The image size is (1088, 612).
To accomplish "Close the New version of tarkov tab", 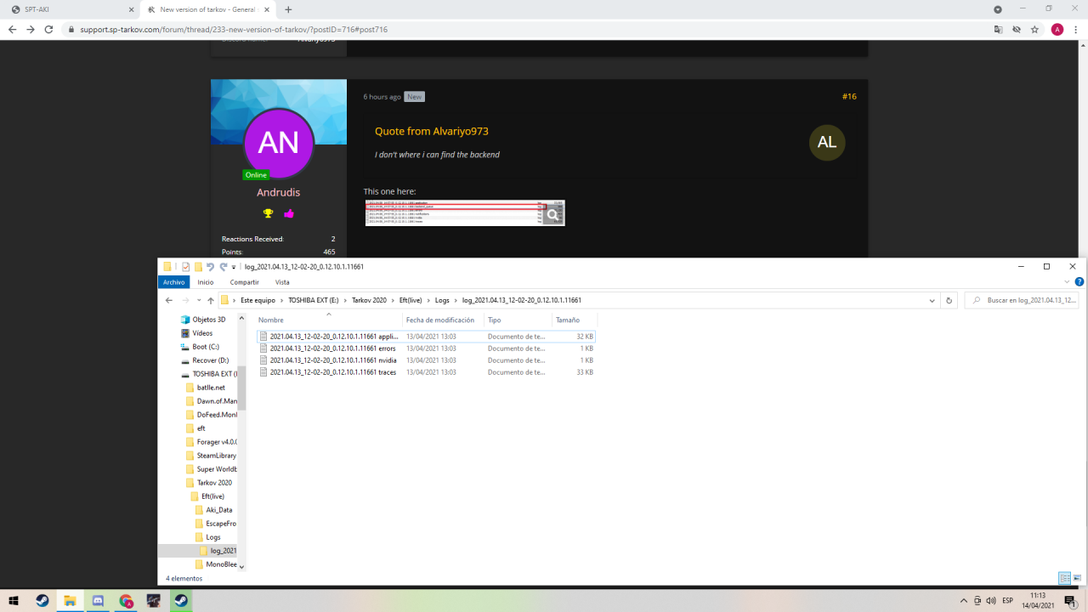I will [266, 9].
